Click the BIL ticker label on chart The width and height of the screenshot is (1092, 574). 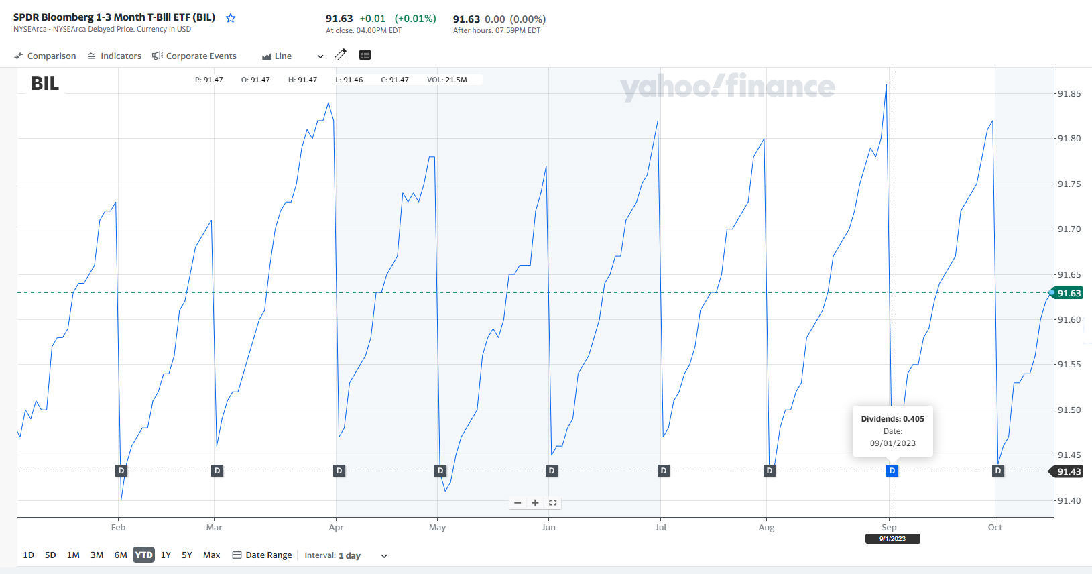pos(45,83)
